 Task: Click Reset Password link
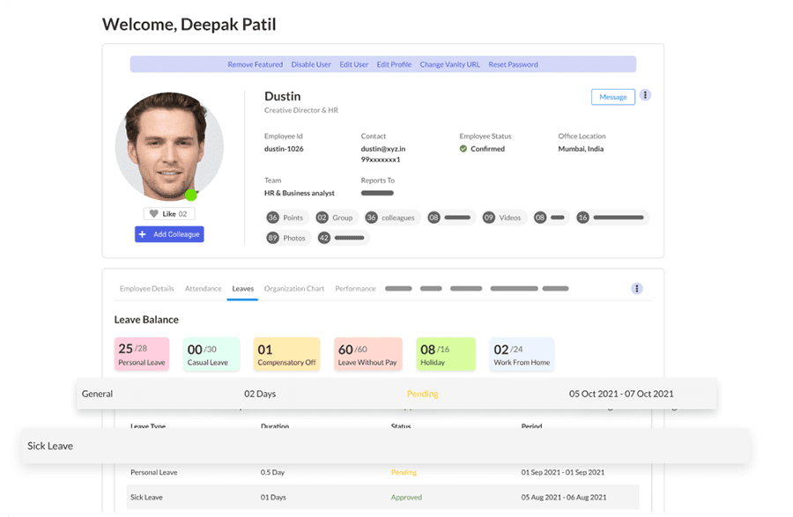click(514, 64)
